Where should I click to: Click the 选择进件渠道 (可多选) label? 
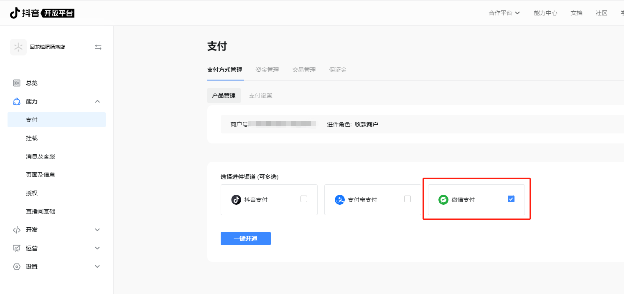pyautogui.click(x=250, y=177)
